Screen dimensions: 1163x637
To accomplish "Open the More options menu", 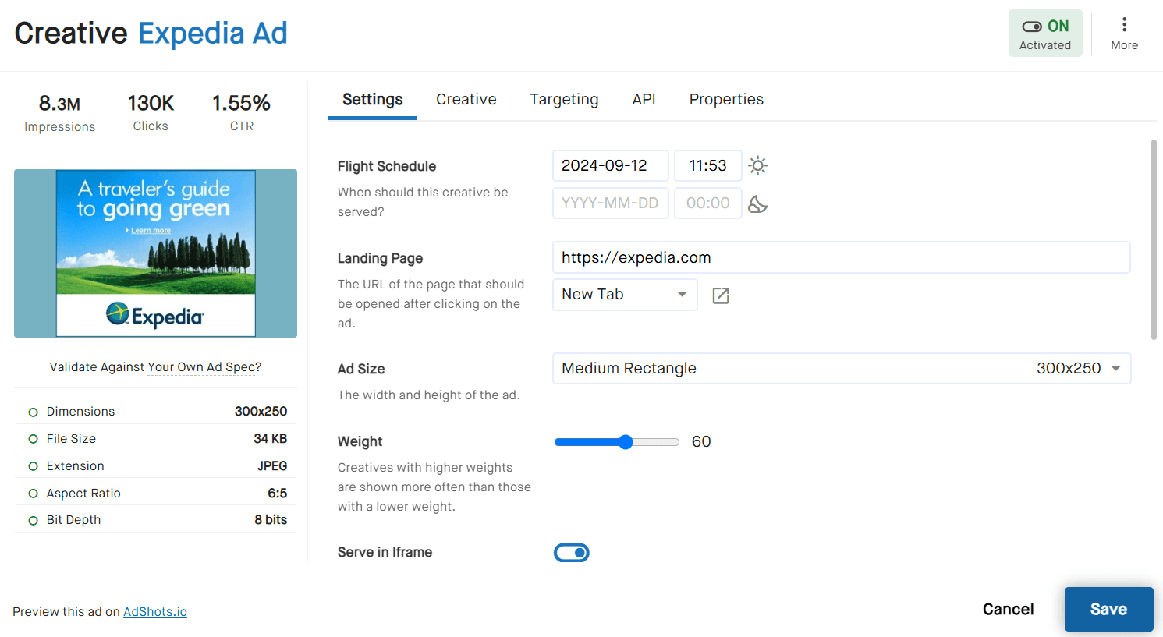I will click(x=1124, y=34).
